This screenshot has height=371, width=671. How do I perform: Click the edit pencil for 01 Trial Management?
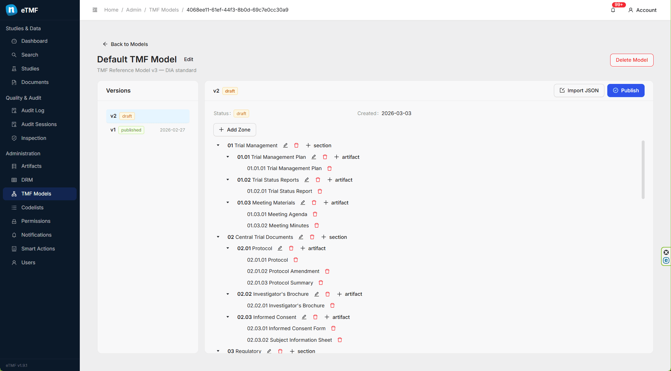tap(285, 145)
